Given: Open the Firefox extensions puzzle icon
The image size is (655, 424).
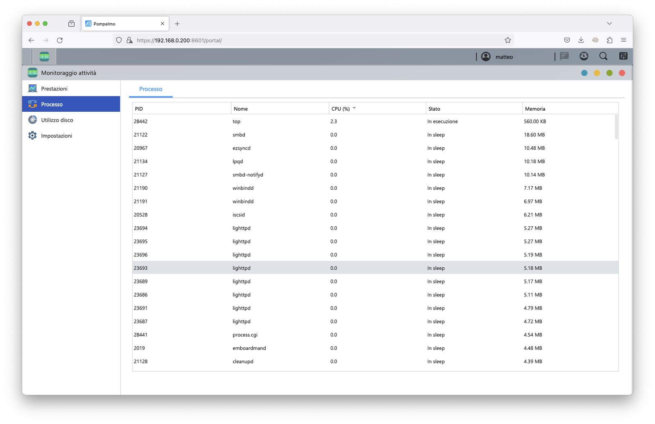Looking at the screenshot, I should tap(610, 40).
